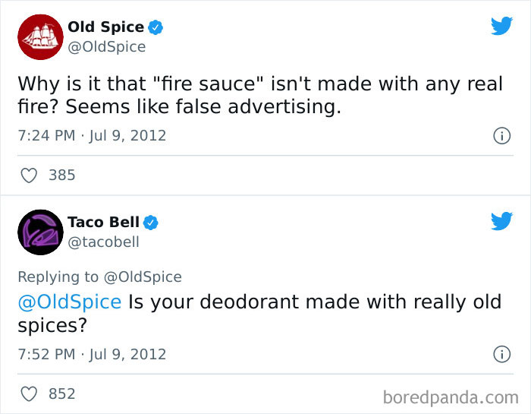Open the Old Spice display name
The width and height of the screenshot is (531, 414).
pyautogui.click(x=105, y=27)
